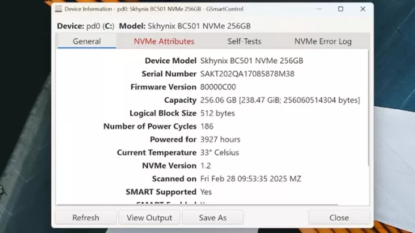This screenshot has width=415, height=233.
Task: Close the window with the X icon
Action: pyautogui.click(x=363, y=9)
